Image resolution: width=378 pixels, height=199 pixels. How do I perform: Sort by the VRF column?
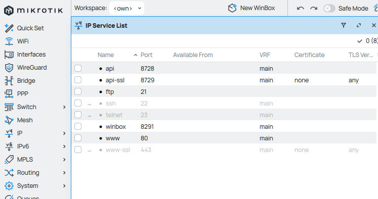point(265,55)
